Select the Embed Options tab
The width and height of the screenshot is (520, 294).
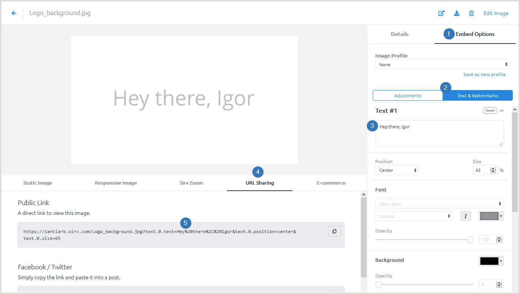pyautogui.click(x=475, y=34)
